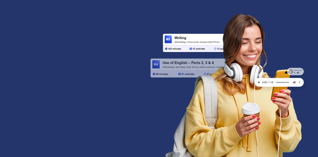Open the Use of English – Parts 2, 3 & 4 title
The height and width of the screenshot is (157, 318).
pos(188,63)
